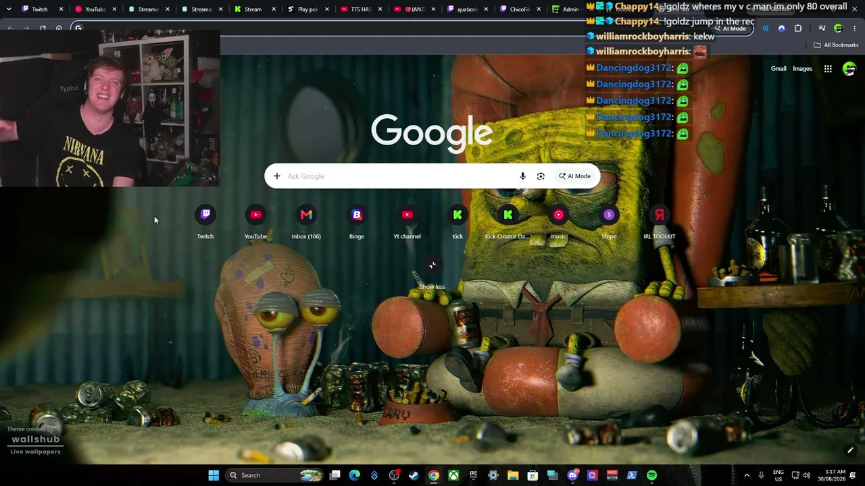Screen dimensions: 865x486
Task: Open Epic Games Launcher from the taskbar
Action: point(474,475)
